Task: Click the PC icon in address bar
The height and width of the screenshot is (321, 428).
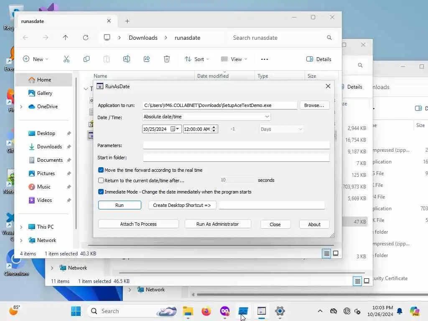Action: tap(107, 38)
